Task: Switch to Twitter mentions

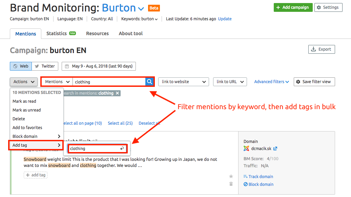Action: (x=45, y=66)
